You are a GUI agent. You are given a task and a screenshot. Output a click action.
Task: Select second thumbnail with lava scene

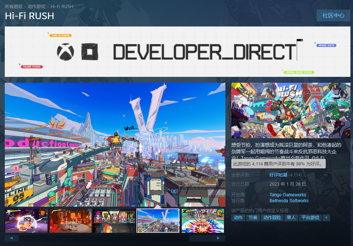tap(71, 221)
